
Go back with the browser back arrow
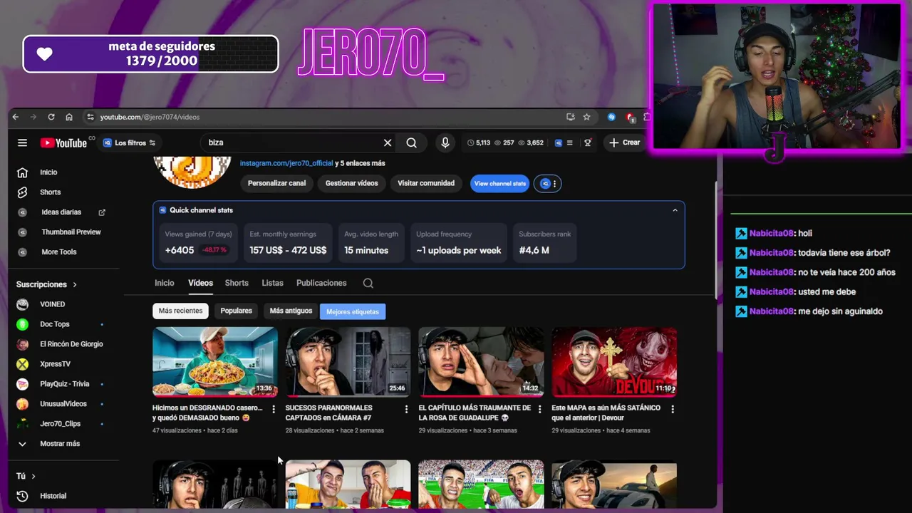click(16, 117)
